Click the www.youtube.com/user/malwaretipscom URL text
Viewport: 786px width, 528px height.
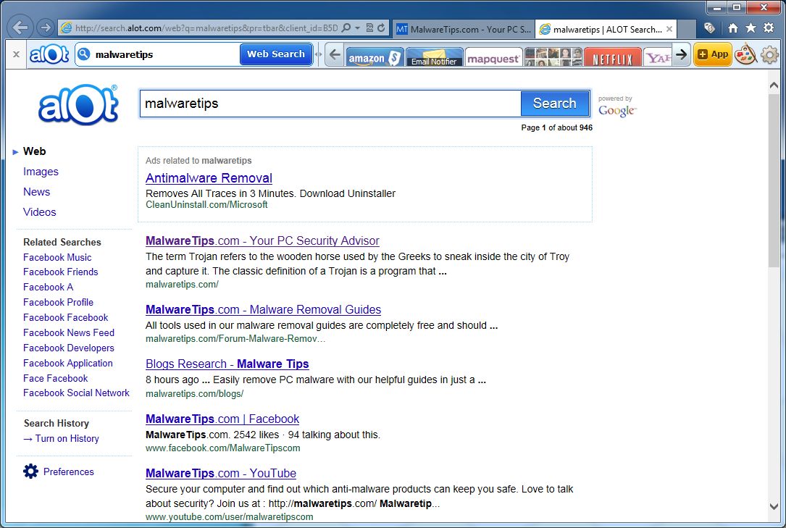[229, 517]
